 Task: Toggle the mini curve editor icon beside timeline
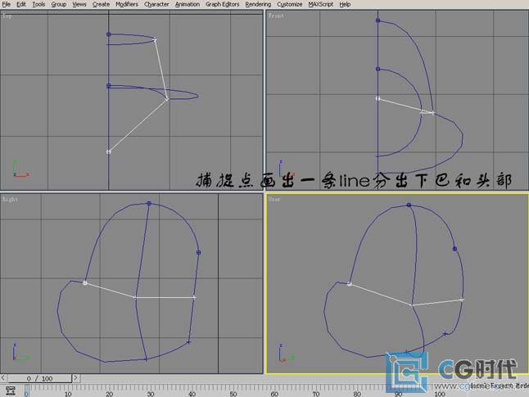pos(11,390)
